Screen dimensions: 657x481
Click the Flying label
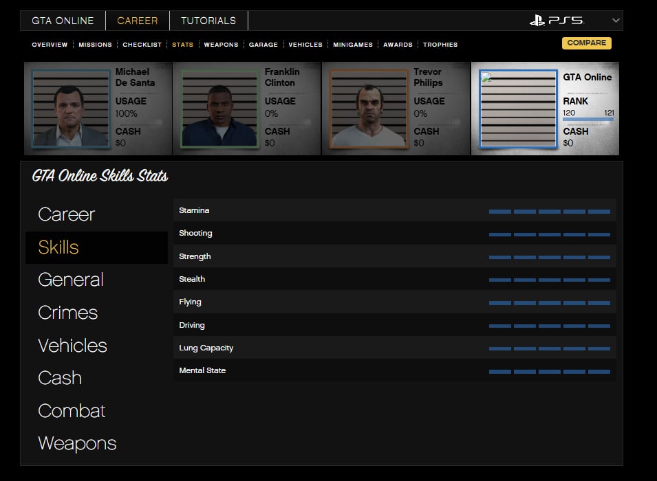tap(190, 302)
